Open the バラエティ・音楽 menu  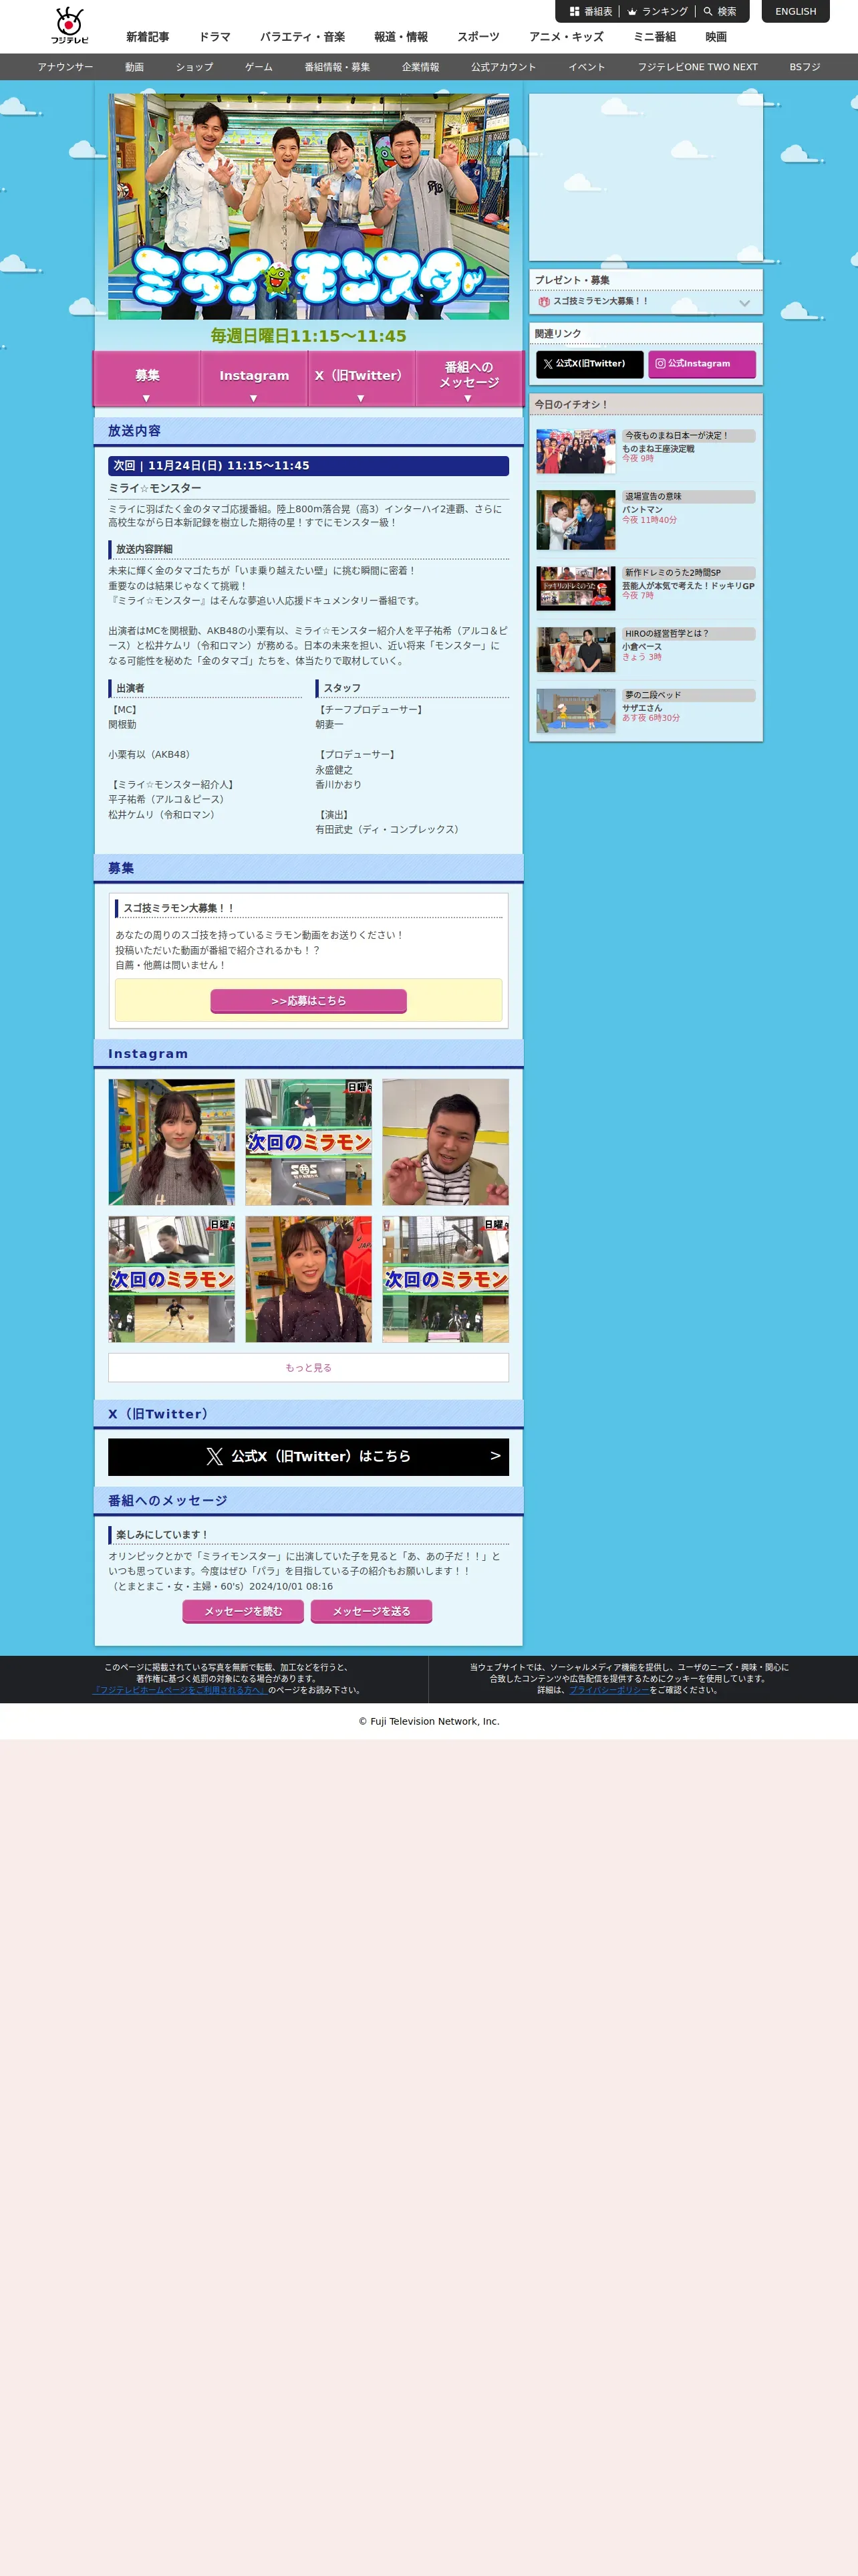(x=303, y=37)
